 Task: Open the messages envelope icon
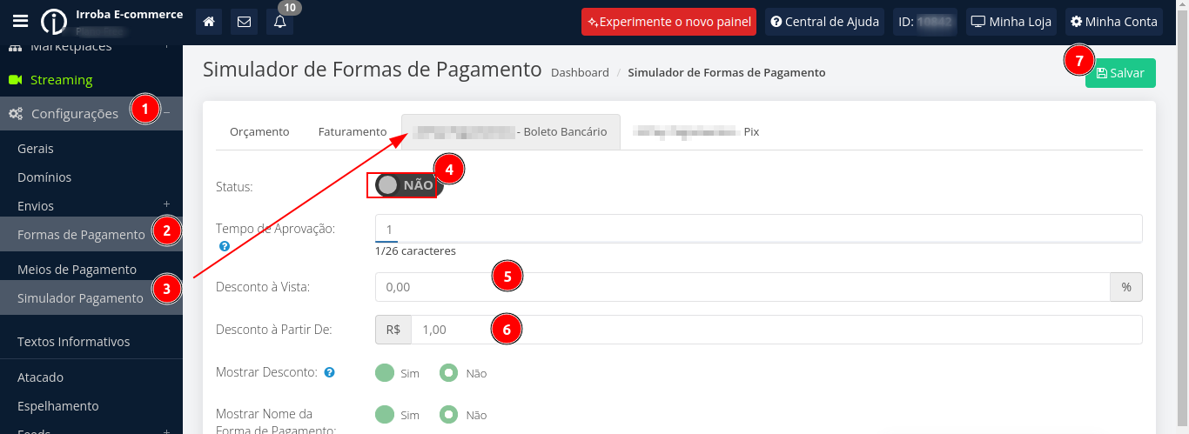pos(244,22)
